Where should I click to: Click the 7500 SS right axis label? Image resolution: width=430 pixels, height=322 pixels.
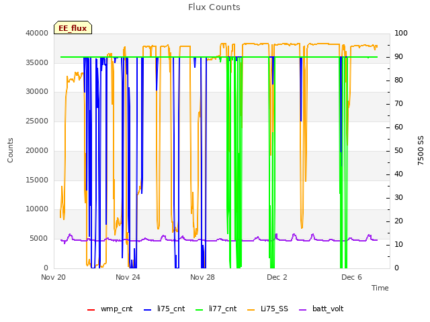click(x=421, y=150)
